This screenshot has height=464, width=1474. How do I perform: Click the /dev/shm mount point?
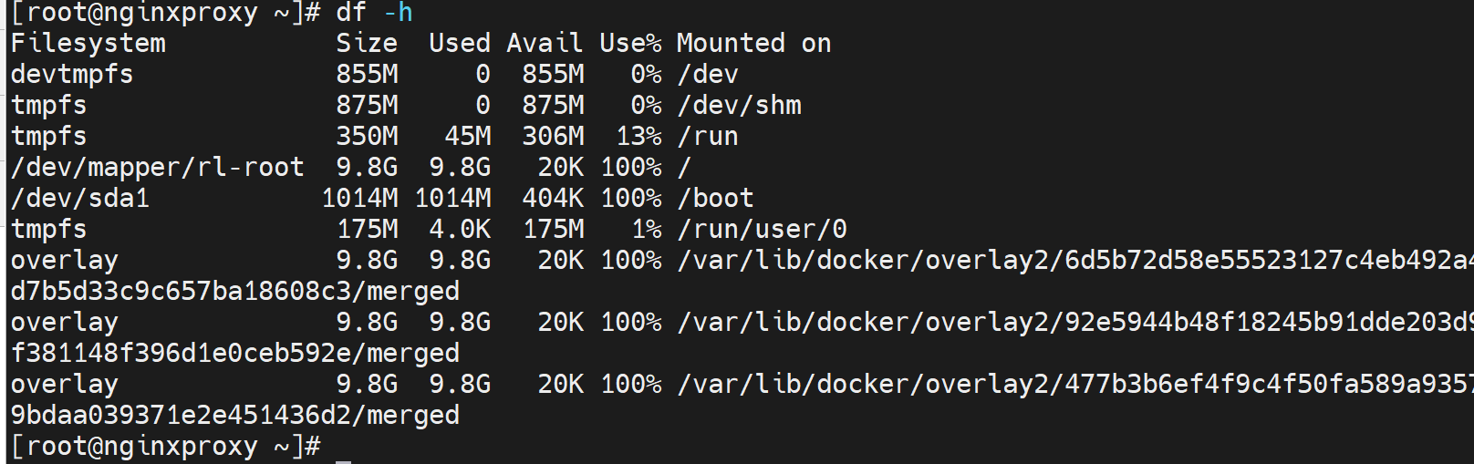pyautogui.click(x=739, y=106)
